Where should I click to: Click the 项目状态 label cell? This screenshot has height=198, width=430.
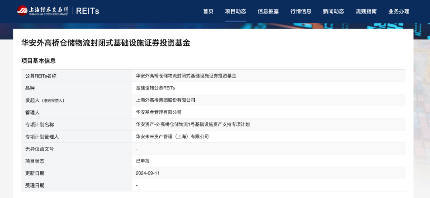coord(76,161)
